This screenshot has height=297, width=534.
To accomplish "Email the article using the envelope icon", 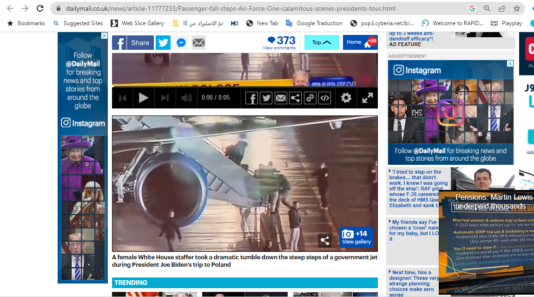I will (198, 43).
